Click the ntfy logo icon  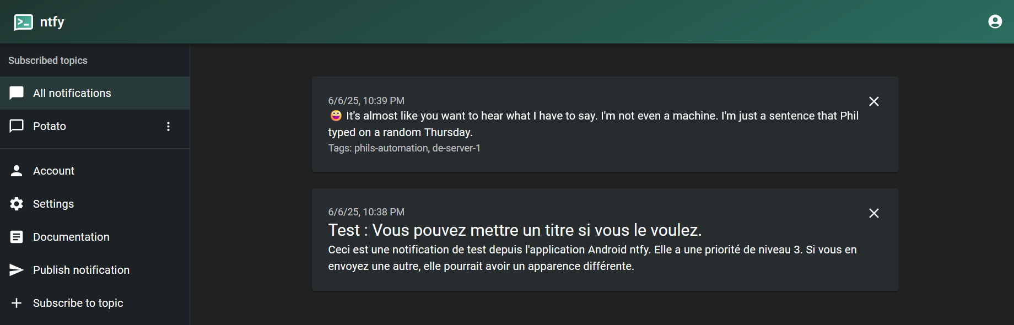pos(23,22)
